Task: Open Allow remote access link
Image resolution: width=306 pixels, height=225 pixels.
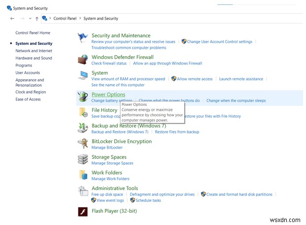Action: click(x=195, y=79)
